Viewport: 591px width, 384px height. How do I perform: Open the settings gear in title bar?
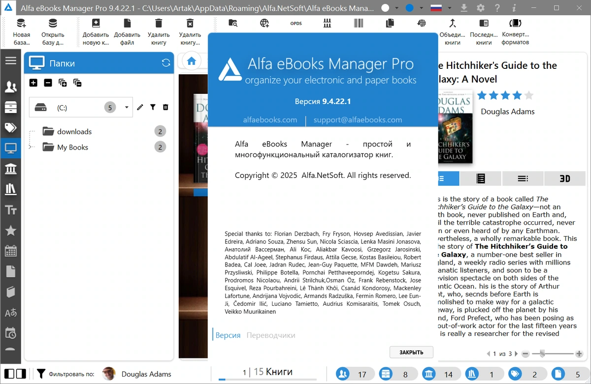[481, 8]
